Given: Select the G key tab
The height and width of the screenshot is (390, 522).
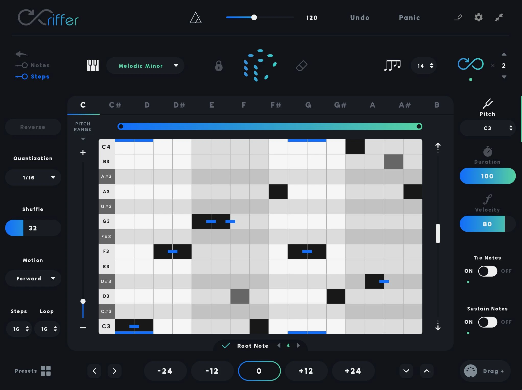Looking at the screenshot, I should (x=308, y=105).
